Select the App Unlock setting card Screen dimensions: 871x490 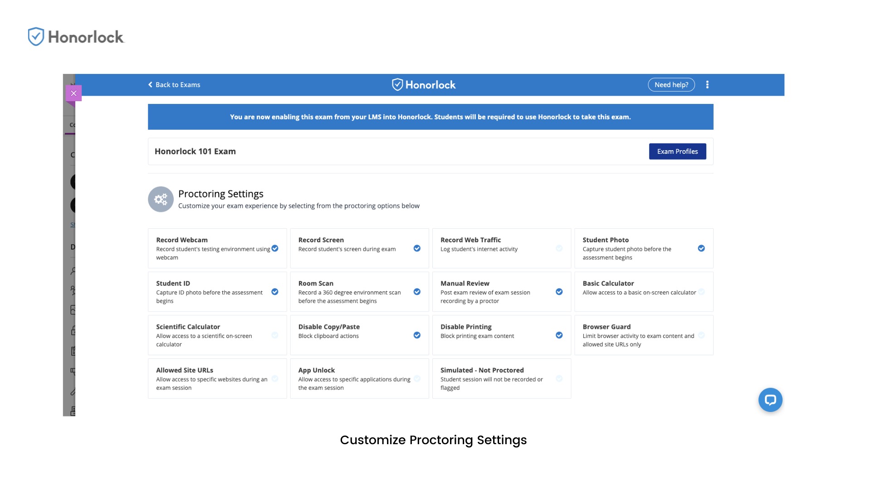click(x=359, y=378)
